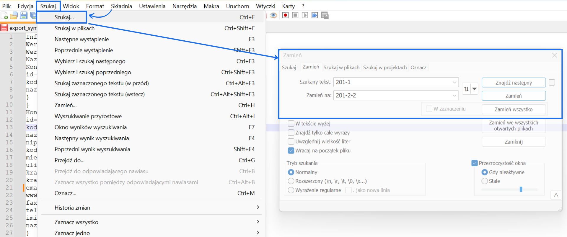The width and height of the screenshot is (567, 237).
Task: Uncheck Wracaj na początek pliku
Action: 291,151
